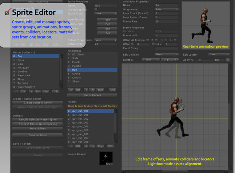235x173 pixels.
Task: Click the Frame Rate input field
Action: click(167, 21)
